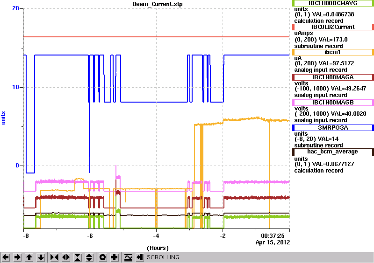Select the IBC1H00MAGA legend entry
374x263 pixels.
[333, 77]
